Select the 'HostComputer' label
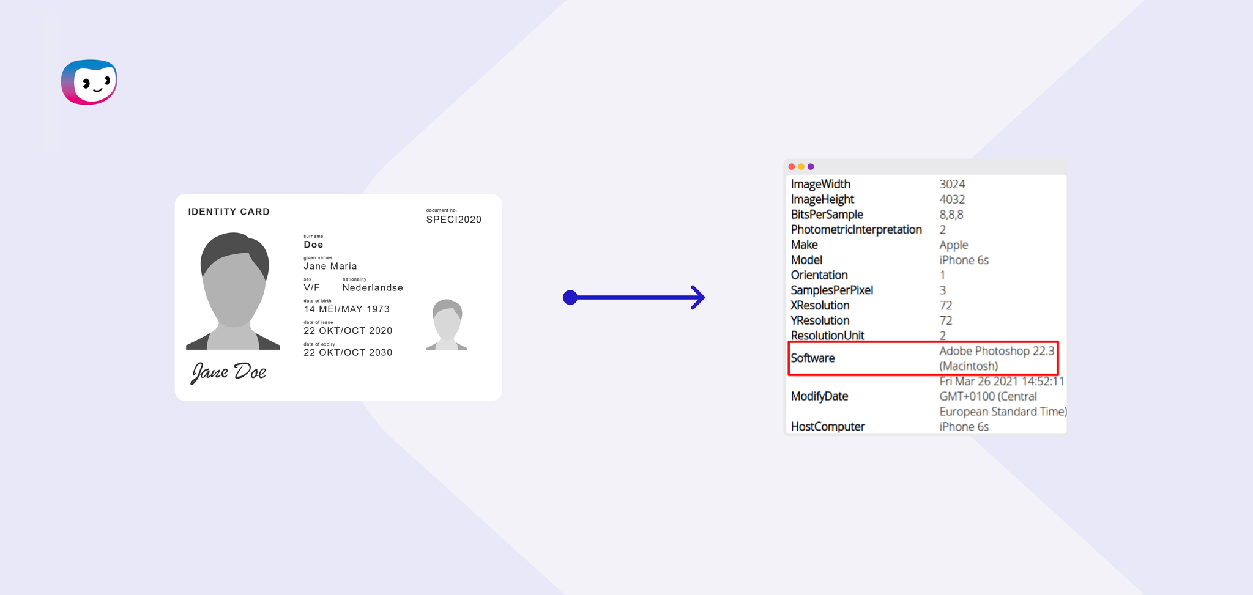 click(x=828, y=426)
